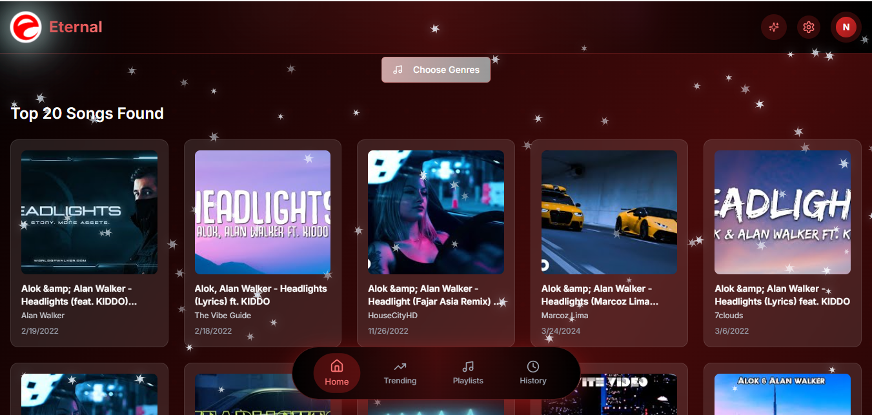Select the Home label in bottom bar

coord(336,381)
